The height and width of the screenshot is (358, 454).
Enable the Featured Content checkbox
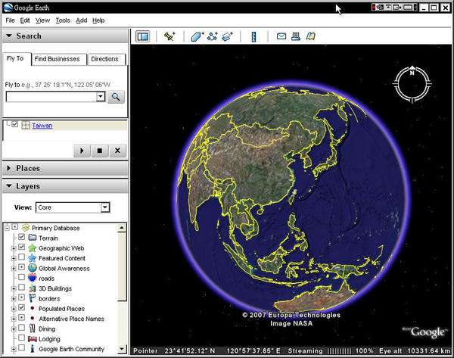[21, 257]
